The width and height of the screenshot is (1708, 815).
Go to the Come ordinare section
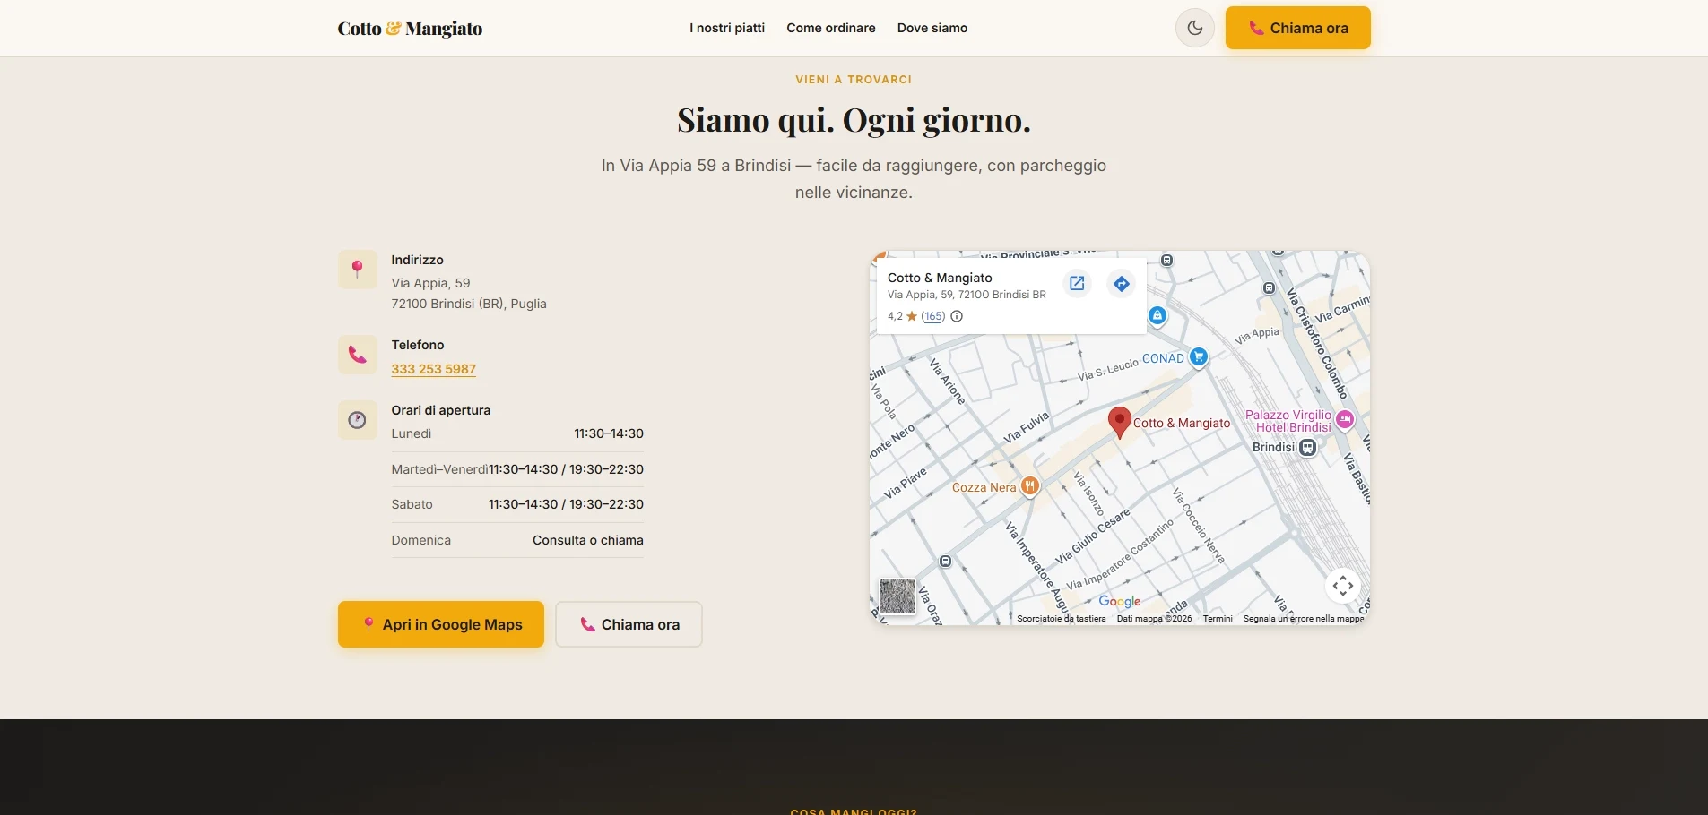831,28
